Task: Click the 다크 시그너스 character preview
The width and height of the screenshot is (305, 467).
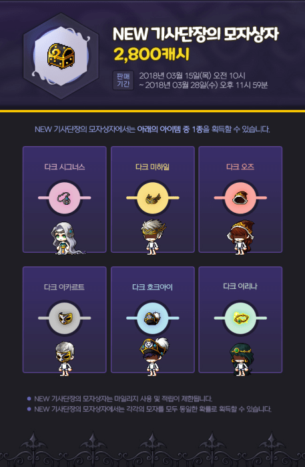Action: pos(67,238)
